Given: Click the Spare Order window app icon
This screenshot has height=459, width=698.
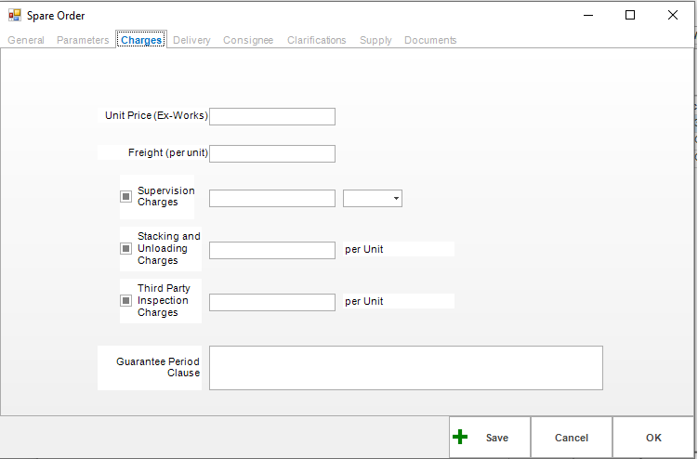Looking at the screenshot, I should (14, 15).
